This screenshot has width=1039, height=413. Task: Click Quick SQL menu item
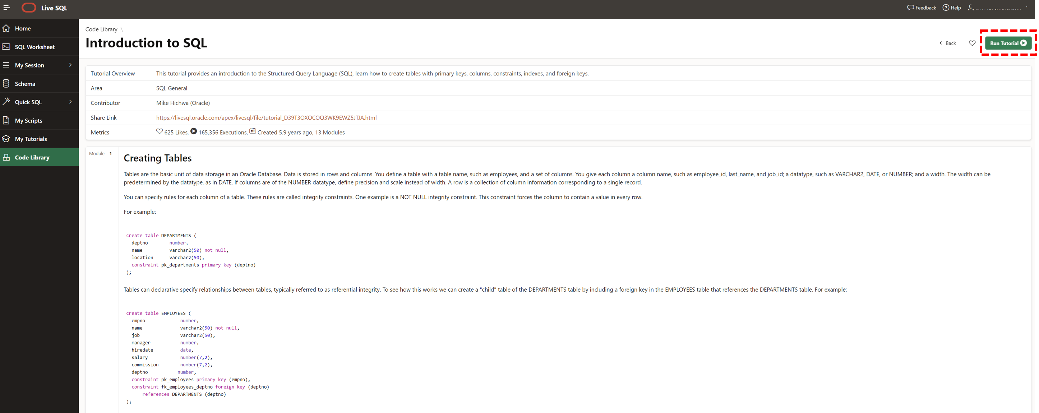pos(28,102)
